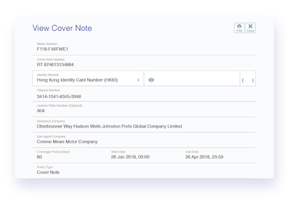Viewport: 292px width, 199px height.
Task: Click the License Plate Number N/A value
Action: (x=41, y=111)
